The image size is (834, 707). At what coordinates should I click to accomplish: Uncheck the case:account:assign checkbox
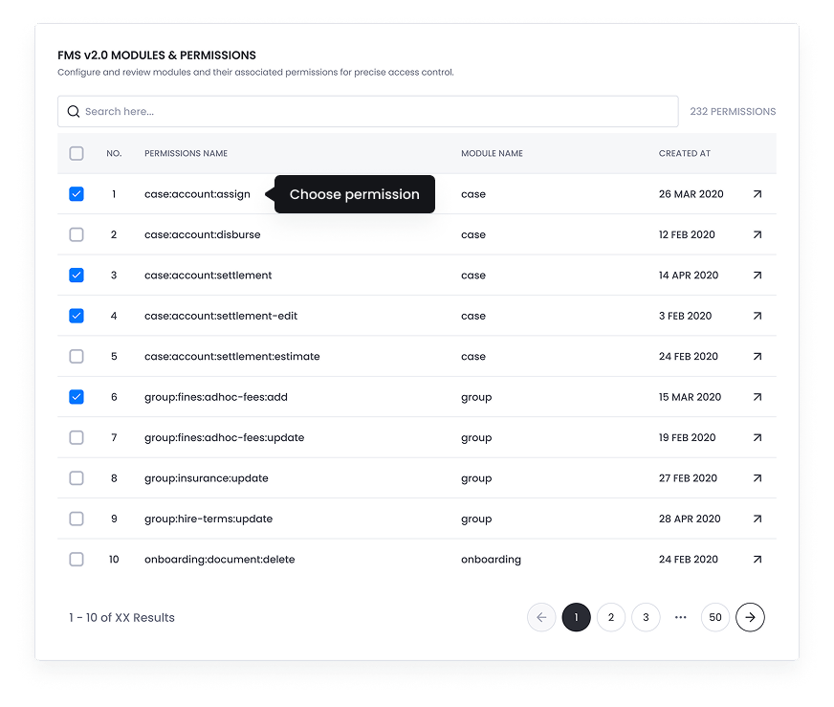pos(77,194)
